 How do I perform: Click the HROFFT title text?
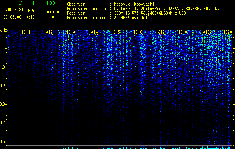(23, 3)
